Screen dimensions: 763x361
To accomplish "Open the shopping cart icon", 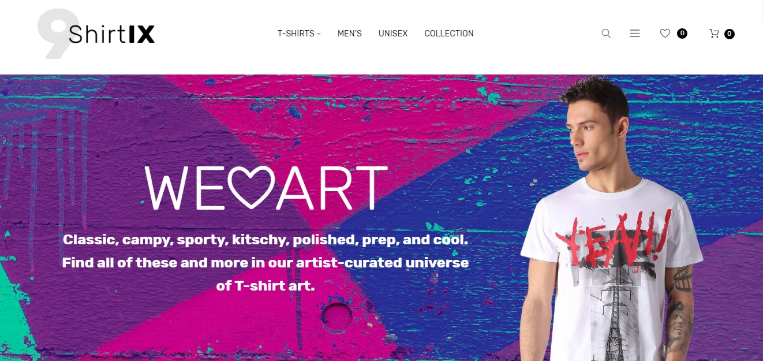I will pos(714,34).
